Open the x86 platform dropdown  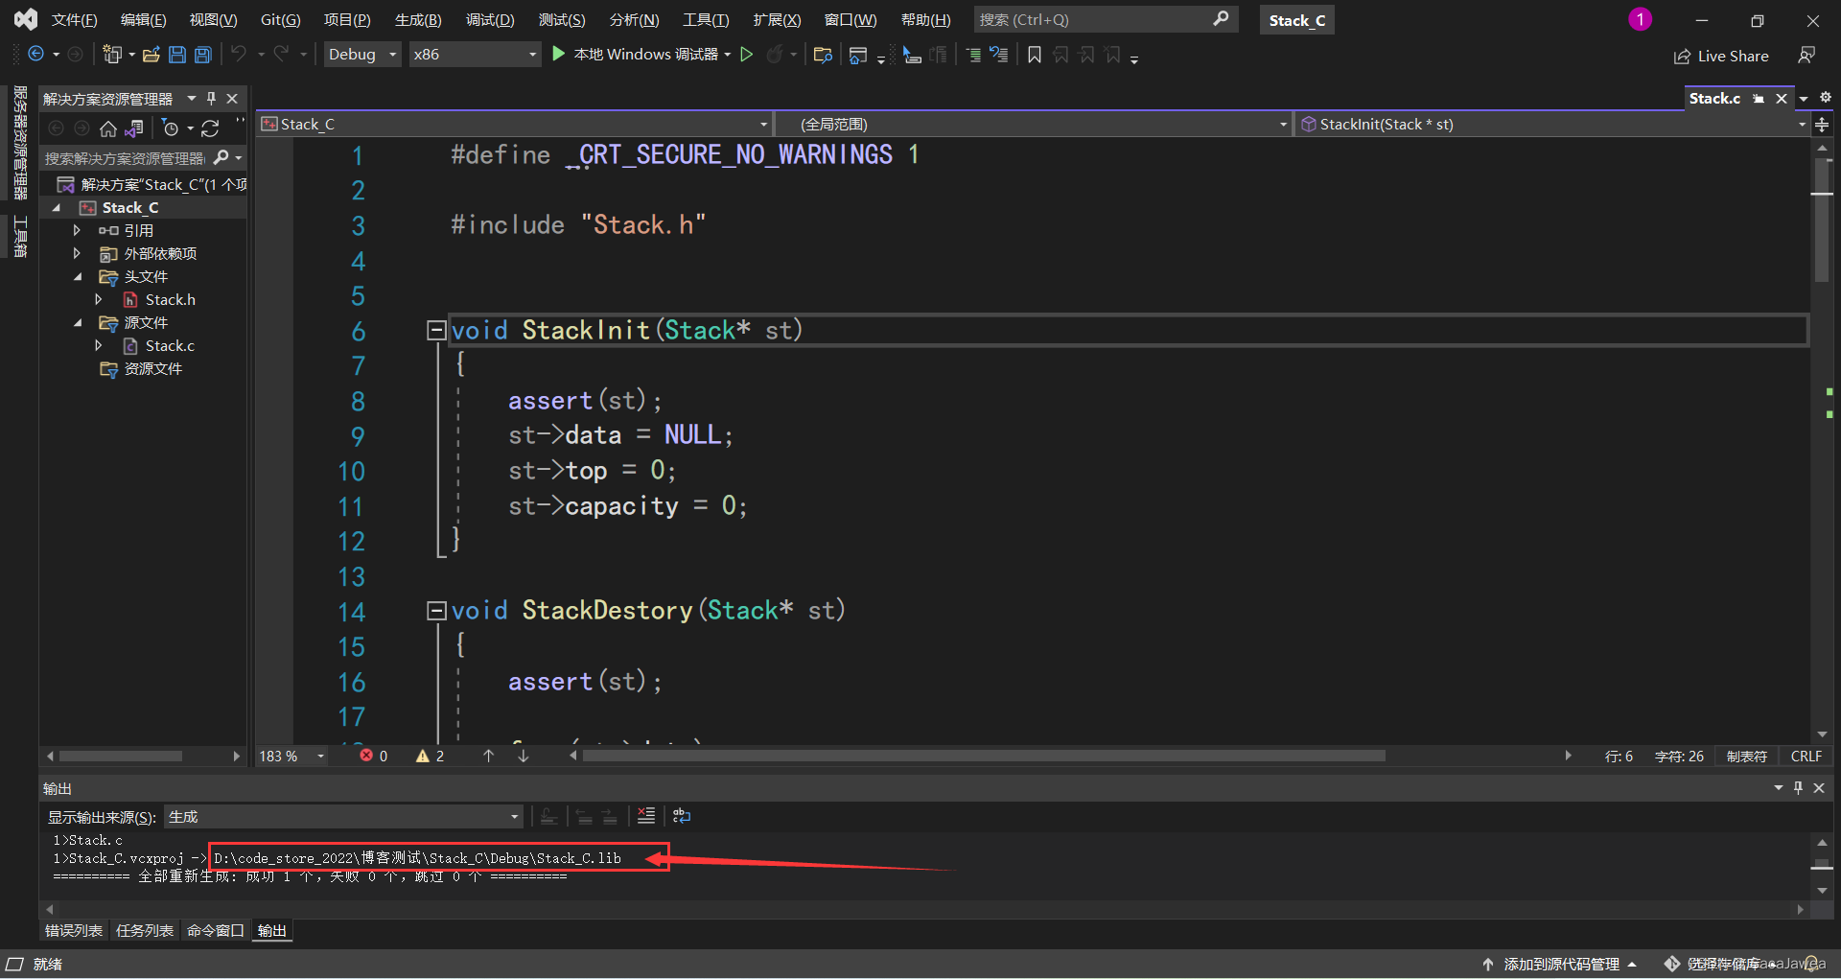coord(475,55)
